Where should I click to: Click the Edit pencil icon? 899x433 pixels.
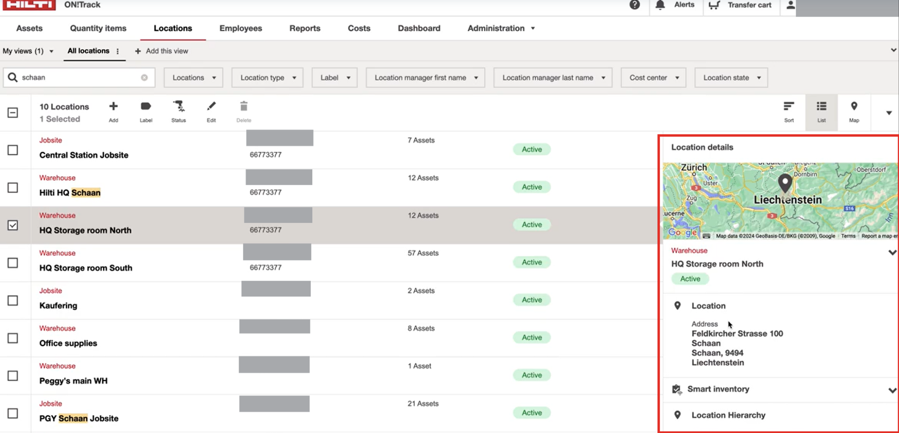pos(211,106)
